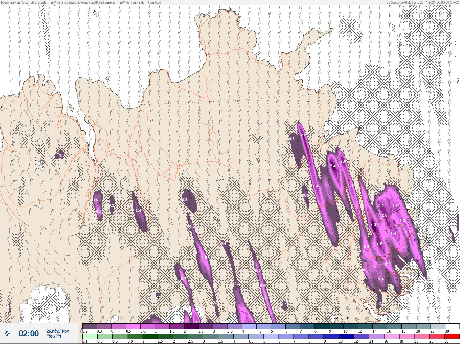This screenshot has height=344, width=460.
Task: Click the lower legend label 0.1
Action: pos(85,341)
